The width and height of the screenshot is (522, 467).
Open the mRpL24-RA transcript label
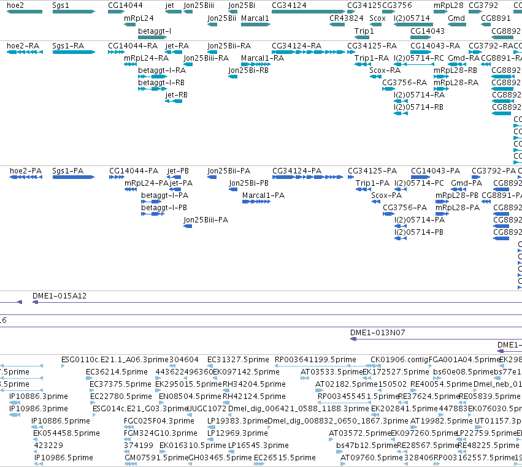coord(146,58)
